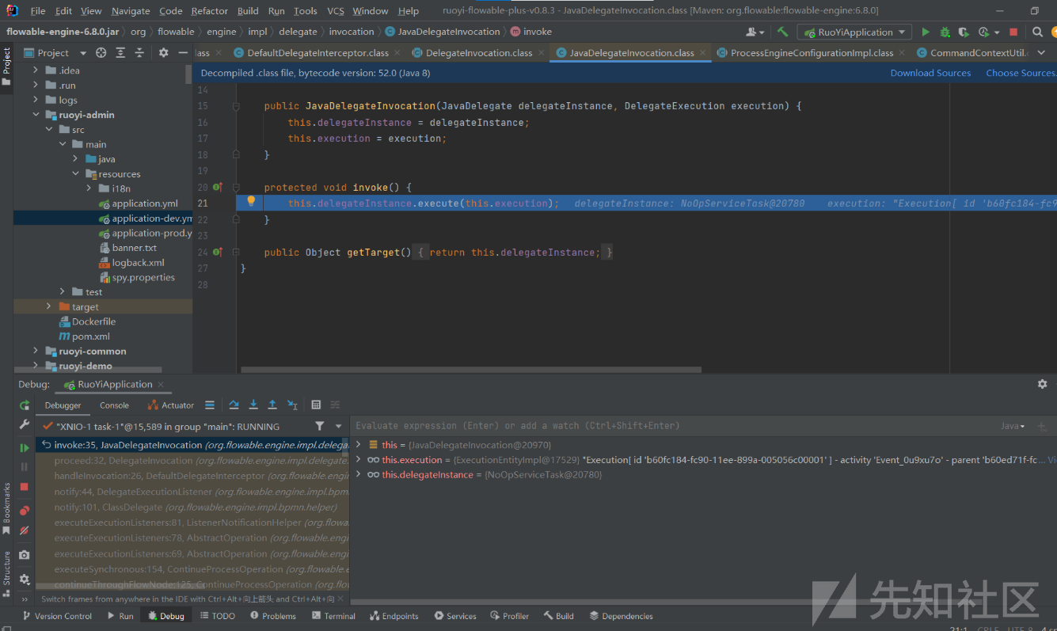This screenshot has width=1057, height=631.
Task: Click the Evaluate Expression calculator icon
Action: (316, 405)
